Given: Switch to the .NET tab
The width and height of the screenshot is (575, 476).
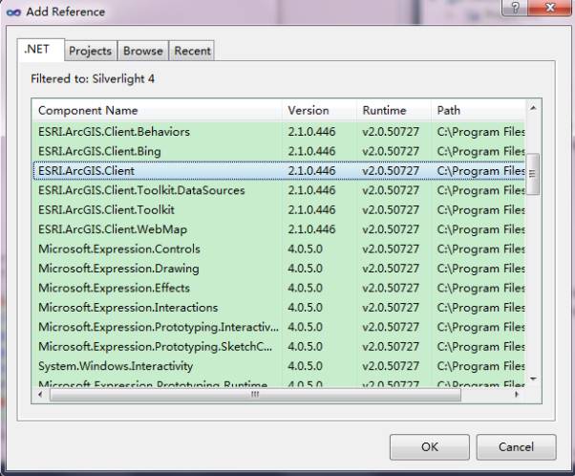Looking at the screenshot, I should [41, 49].
